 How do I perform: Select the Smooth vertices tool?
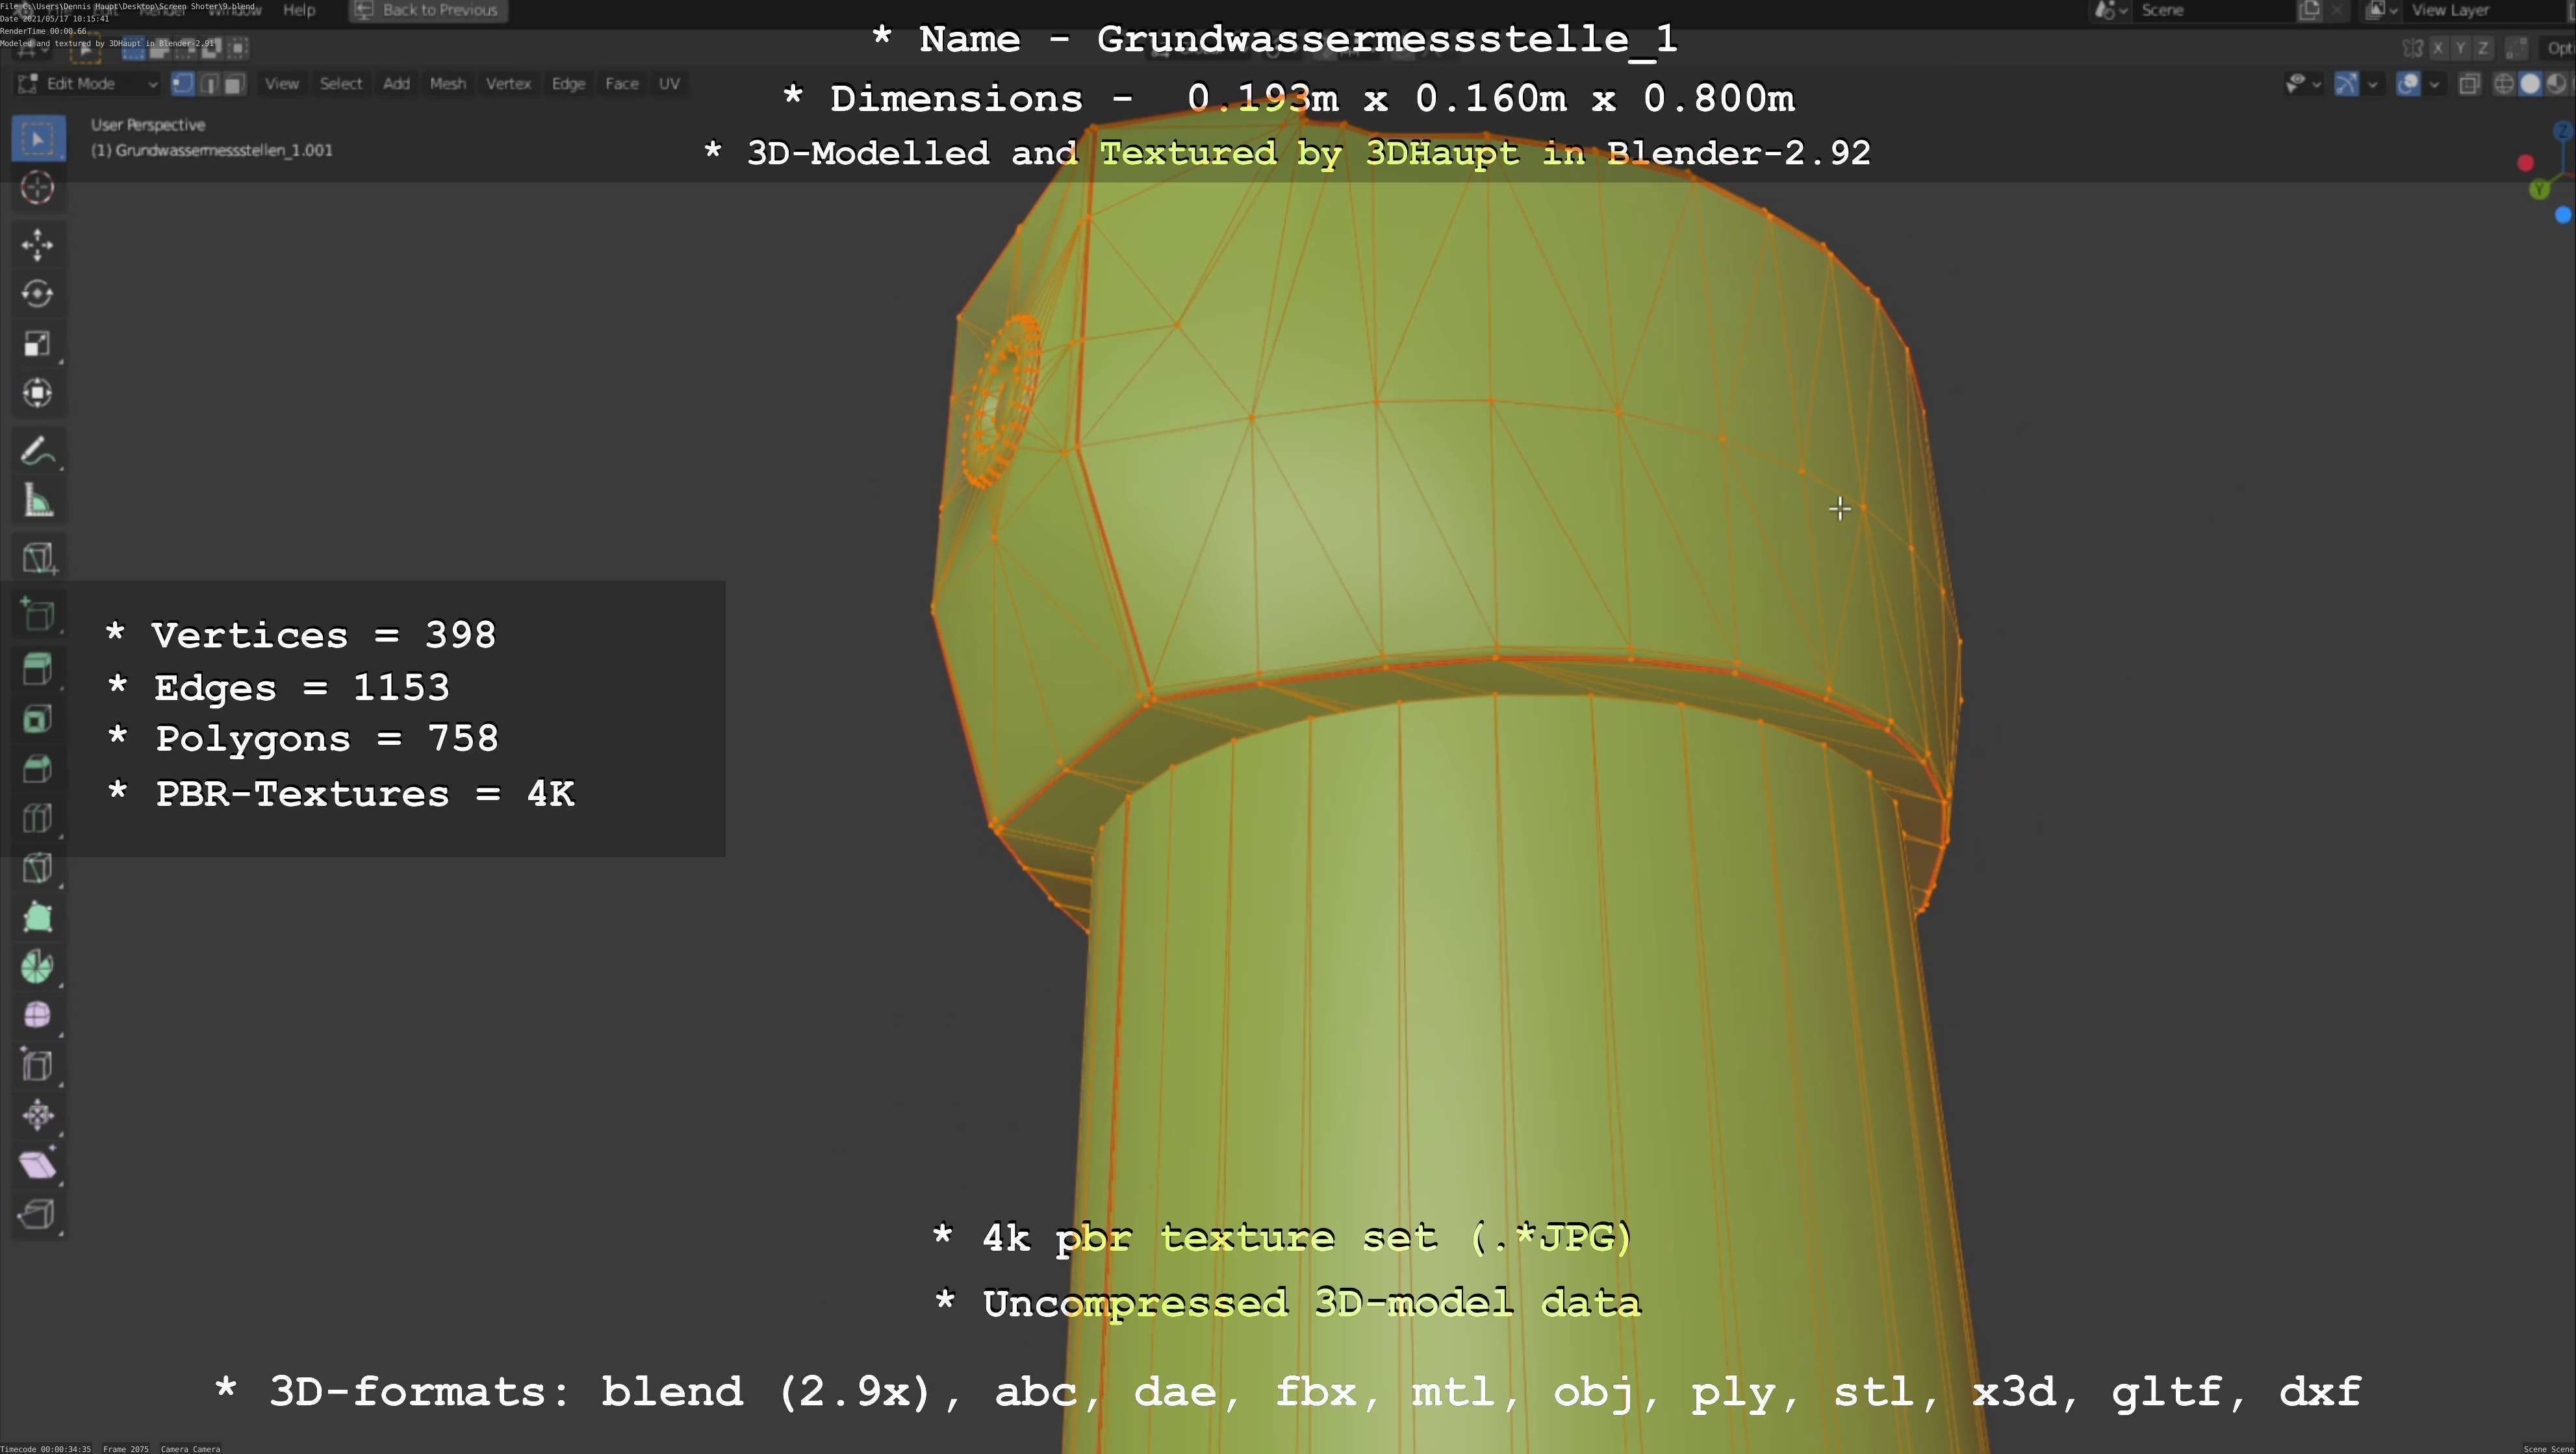pos(38,1015)
